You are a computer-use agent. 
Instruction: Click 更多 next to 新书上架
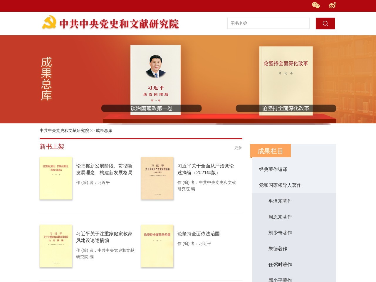(x=238, y=147)
